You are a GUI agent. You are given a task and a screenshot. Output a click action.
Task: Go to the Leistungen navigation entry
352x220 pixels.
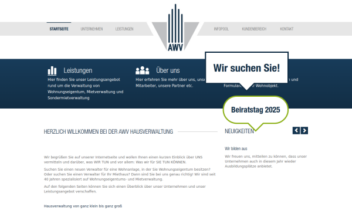click(x=124, y=29)
